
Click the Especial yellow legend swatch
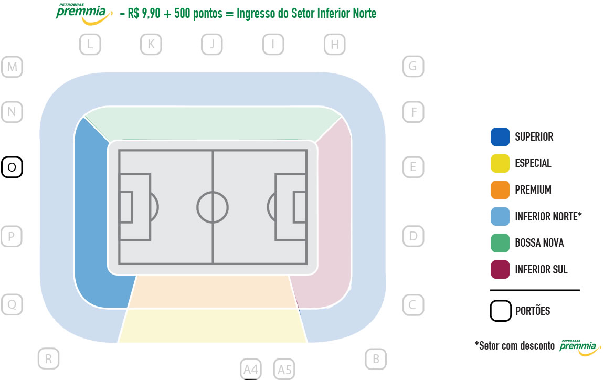click(x=501, y=163)
